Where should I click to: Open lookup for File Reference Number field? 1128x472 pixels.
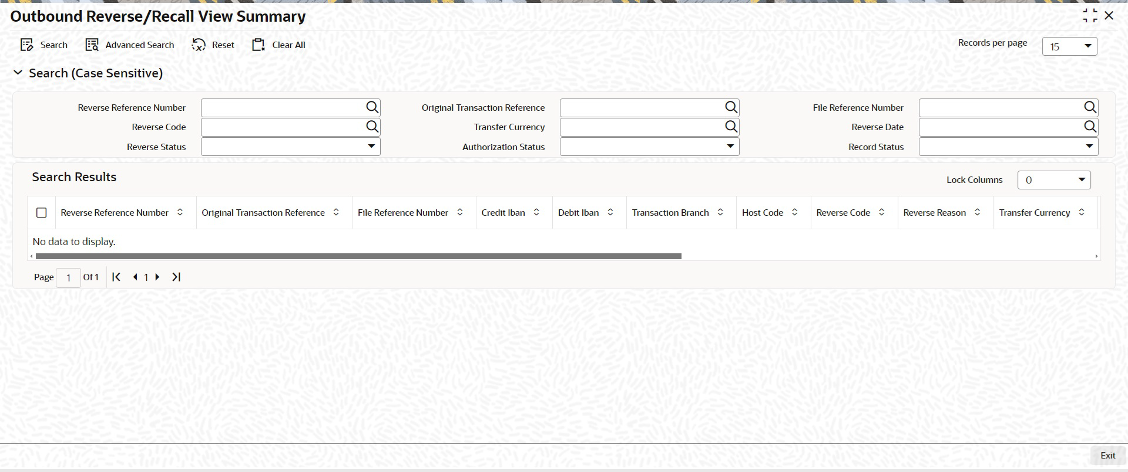(1090, 107)
